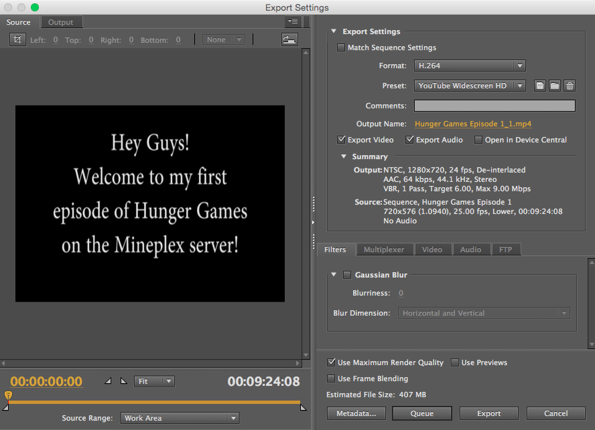The width and height of the screenshot is (595, 430).
Task: Click the Right crop value
Action: click(131, 39)
